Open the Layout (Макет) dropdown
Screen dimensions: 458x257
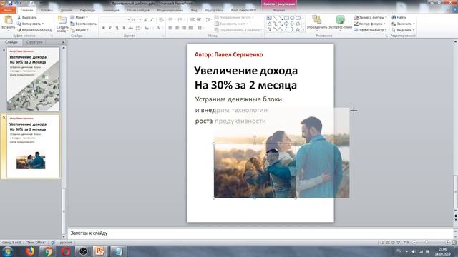(79, 17)
